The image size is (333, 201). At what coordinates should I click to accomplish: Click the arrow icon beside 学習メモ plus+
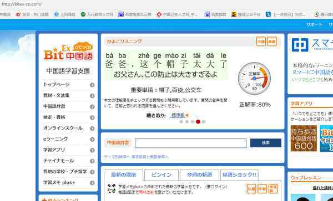click(x=92, y=183)
